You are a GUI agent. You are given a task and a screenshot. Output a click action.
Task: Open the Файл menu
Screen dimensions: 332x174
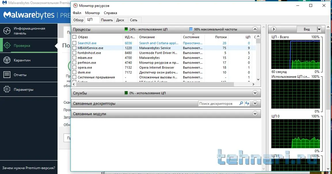(x=77, y=13)
